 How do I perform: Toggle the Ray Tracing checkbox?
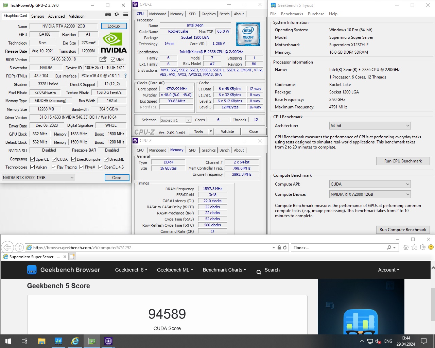pos(54,167)
